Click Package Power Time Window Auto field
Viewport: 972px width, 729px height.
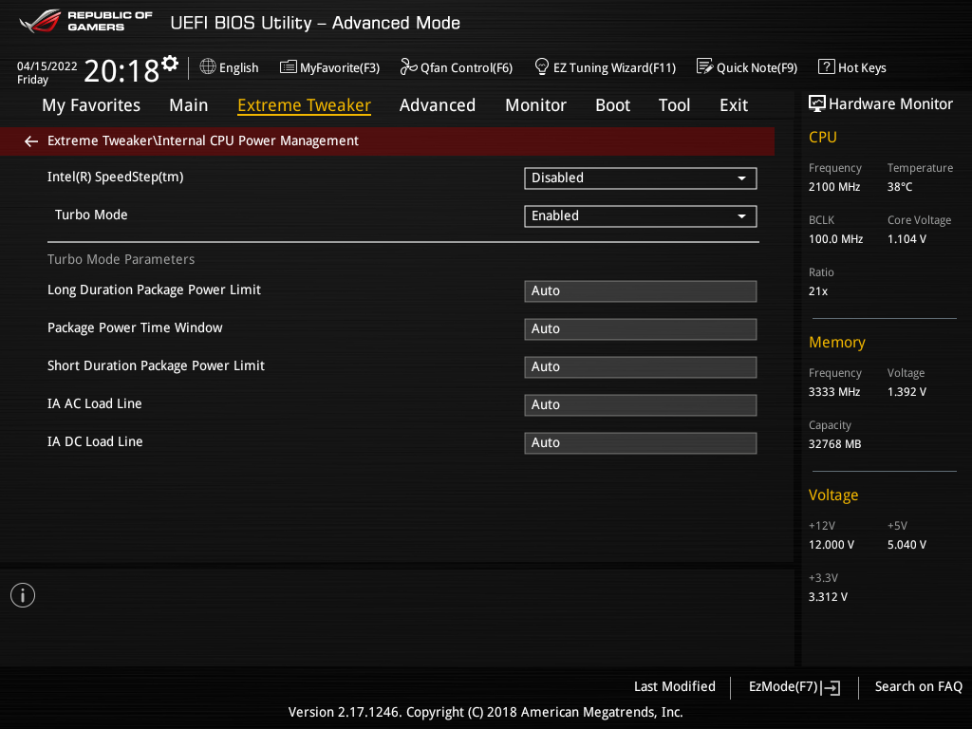click(641, 329)
